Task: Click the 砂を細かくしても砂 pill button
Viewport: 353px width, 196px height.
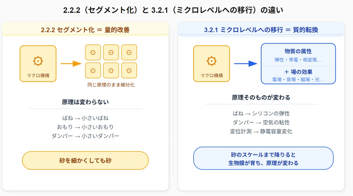Action: click(85, 160)
